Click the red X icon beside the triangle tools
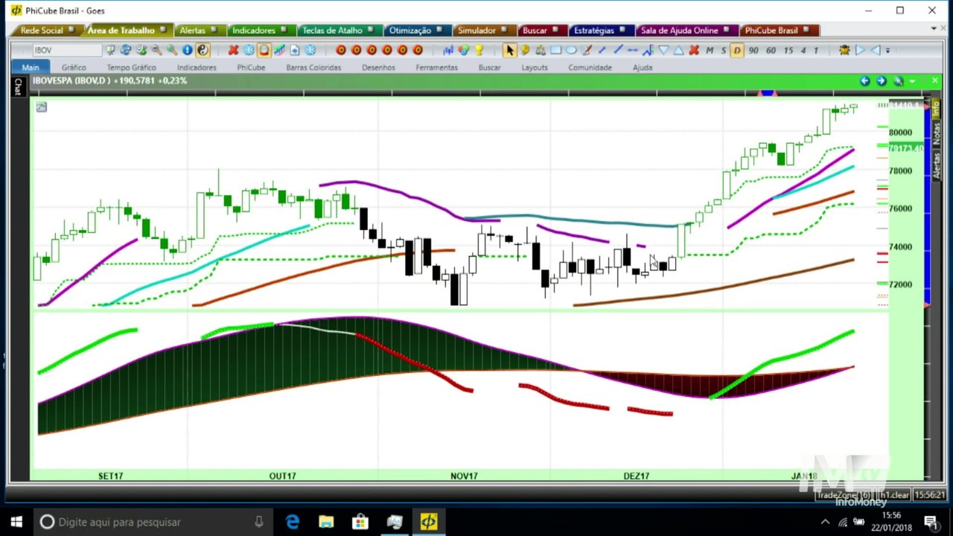 click(x=694, y=50)
